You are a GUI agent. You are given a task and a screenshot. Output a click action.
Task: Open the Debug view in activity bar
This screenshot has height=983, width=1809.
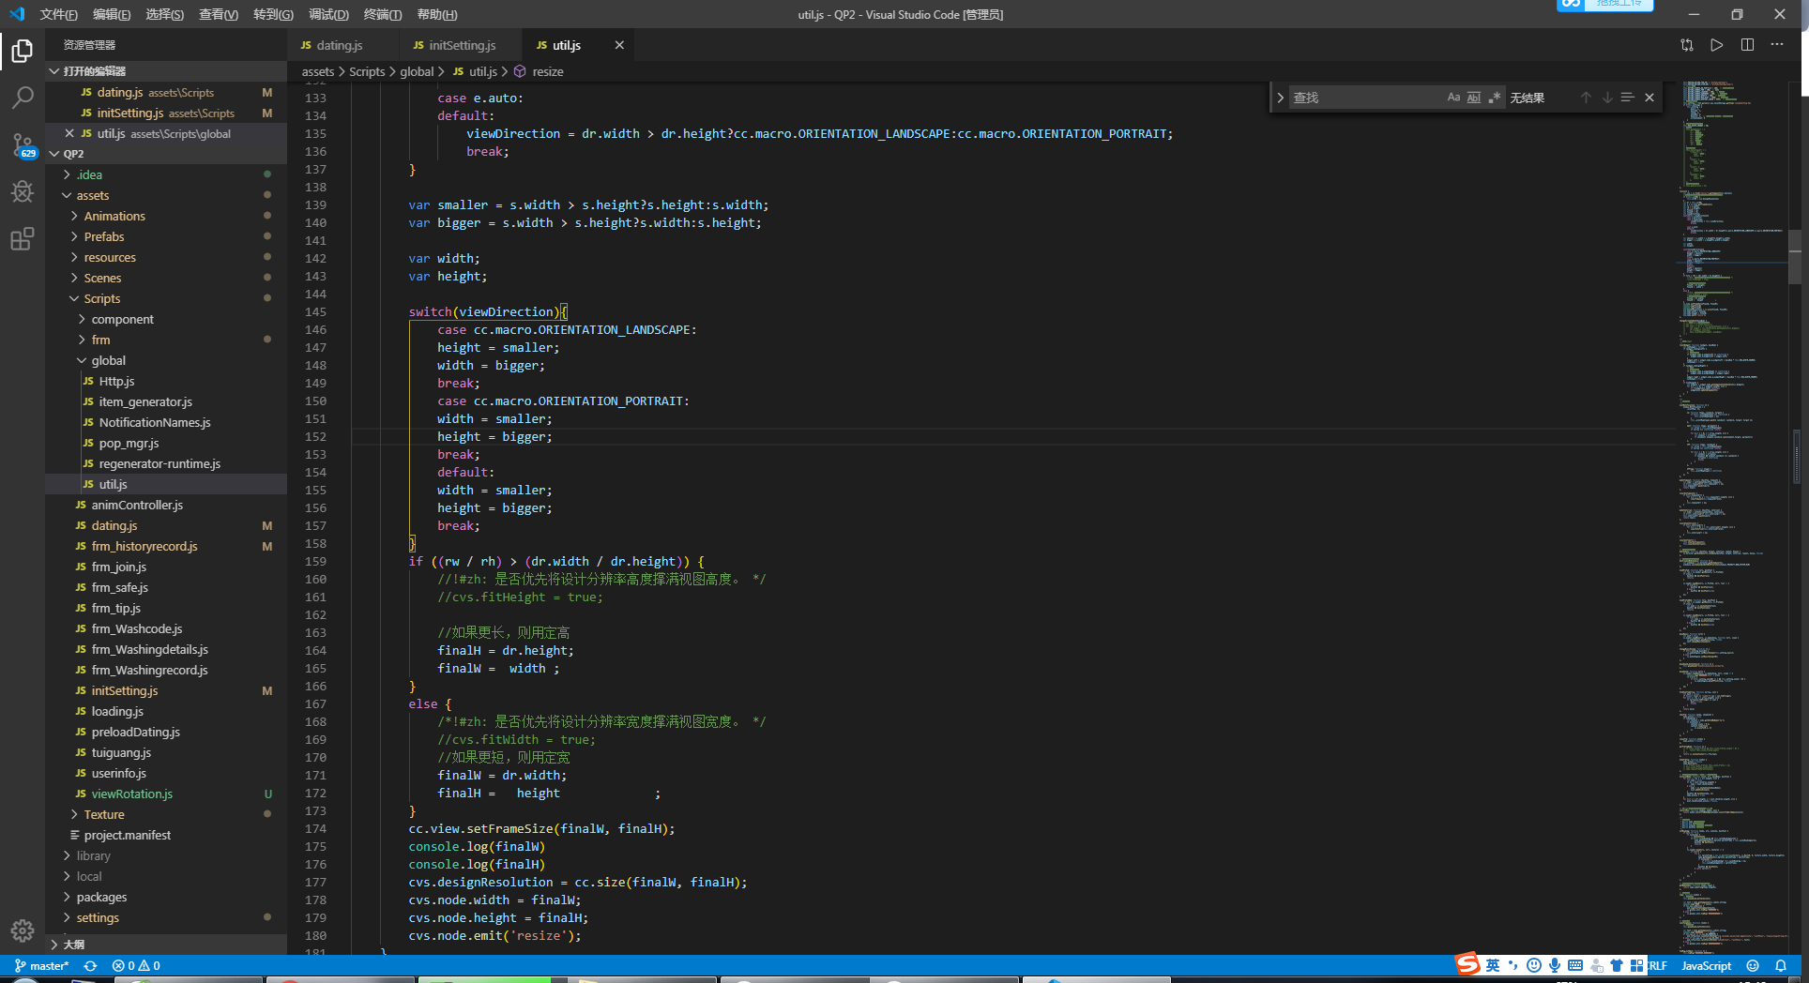point(23,192)
